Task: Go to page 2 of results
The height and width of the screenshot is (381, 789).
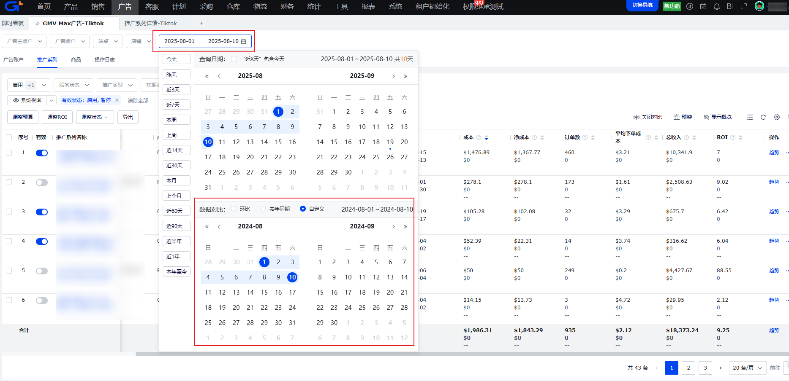Action: (688, 368)
